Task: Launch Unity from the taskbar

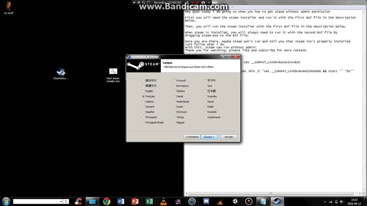Action: 235,201
